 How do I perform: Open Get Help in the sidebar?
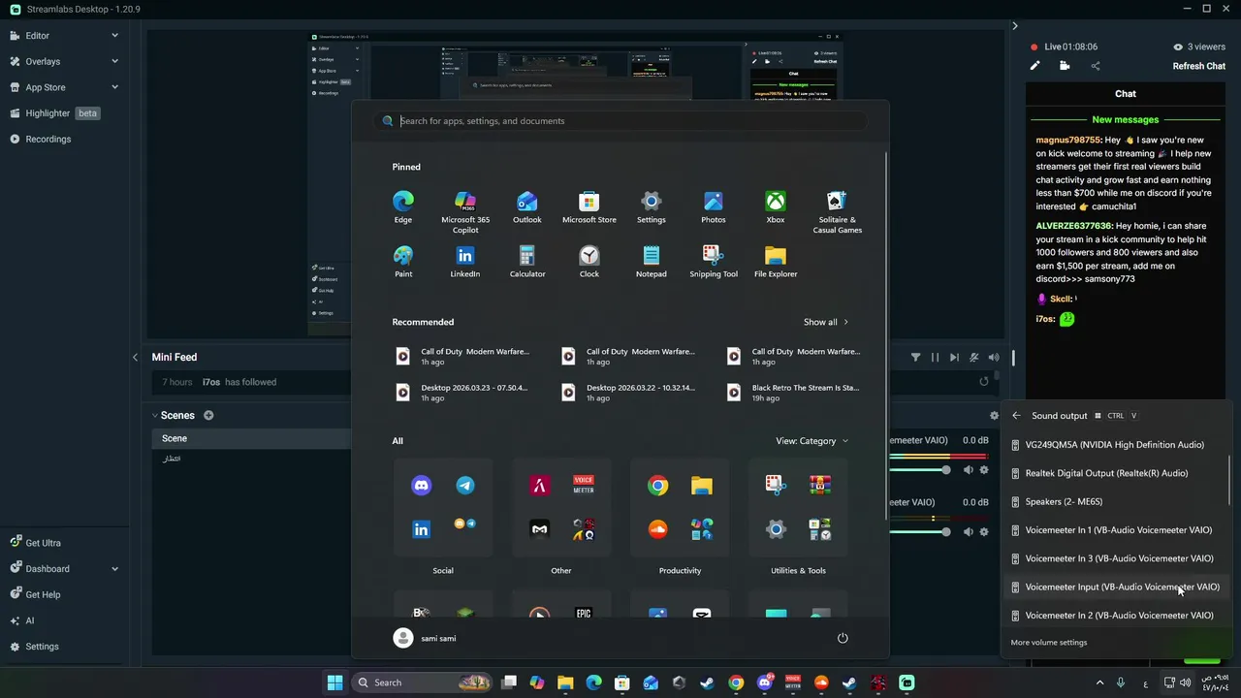pyautogui.click(x=35, y=594)
